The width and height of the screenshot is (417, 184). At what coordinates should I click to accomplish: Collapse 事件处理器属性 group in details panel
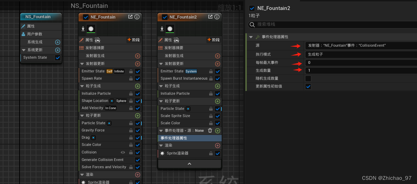coord(251,37)
